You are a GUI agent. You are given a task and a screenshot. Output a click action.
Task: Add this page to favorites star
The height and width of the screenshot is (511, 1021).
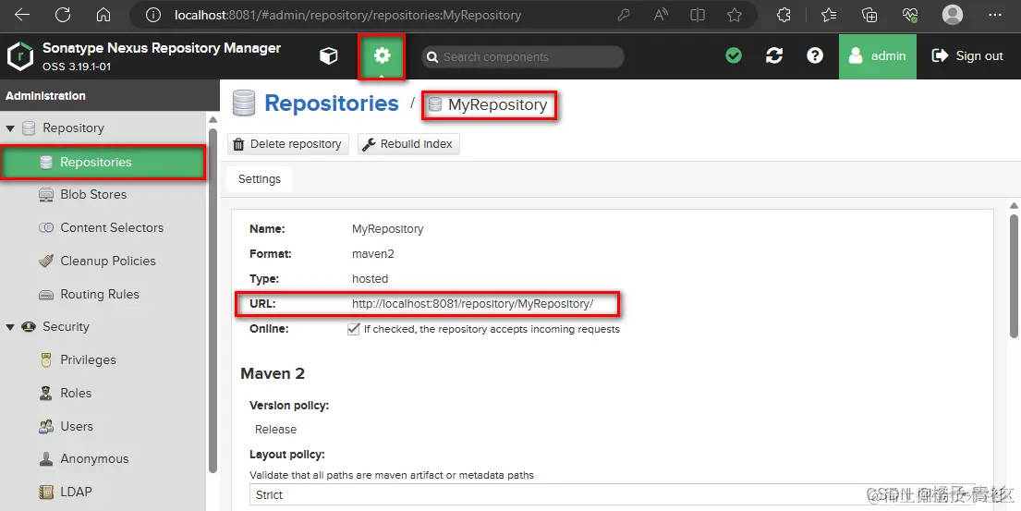(x=735, y=15)
